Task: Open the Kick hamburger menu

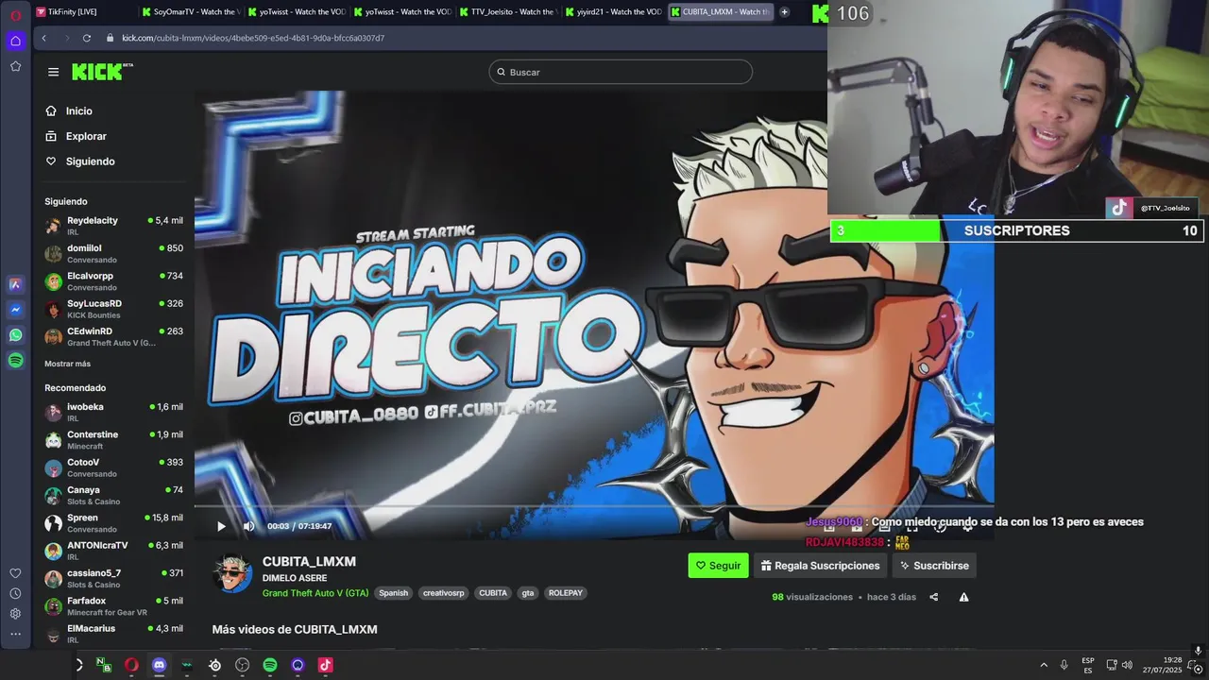Action: click(x=53, y=72)
